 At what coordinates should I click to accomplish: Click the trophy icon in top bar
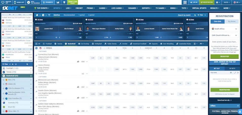(x=64, y=2)
